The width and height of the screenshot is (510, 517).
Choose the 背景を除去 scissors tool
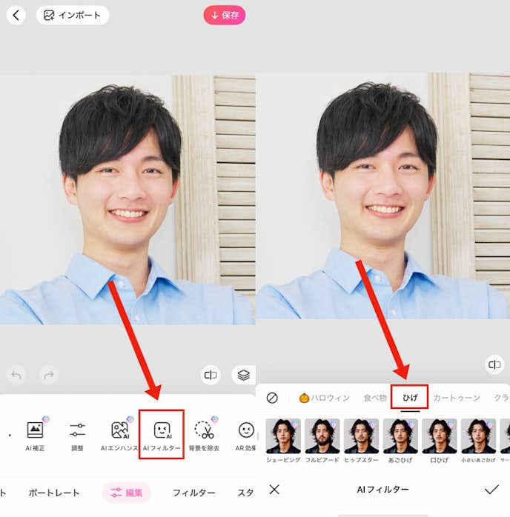tap(204, 435)
